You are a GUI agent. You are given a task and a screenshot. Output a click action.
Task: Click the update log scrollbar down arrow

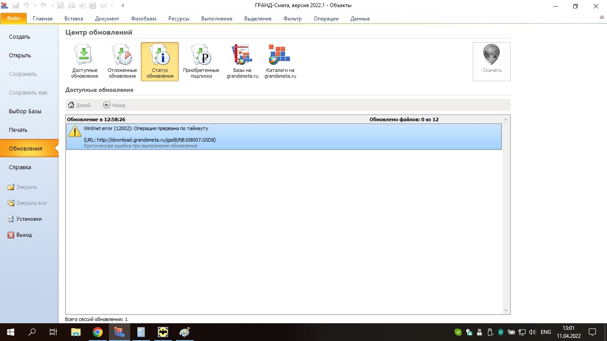(x=506, y=310)
